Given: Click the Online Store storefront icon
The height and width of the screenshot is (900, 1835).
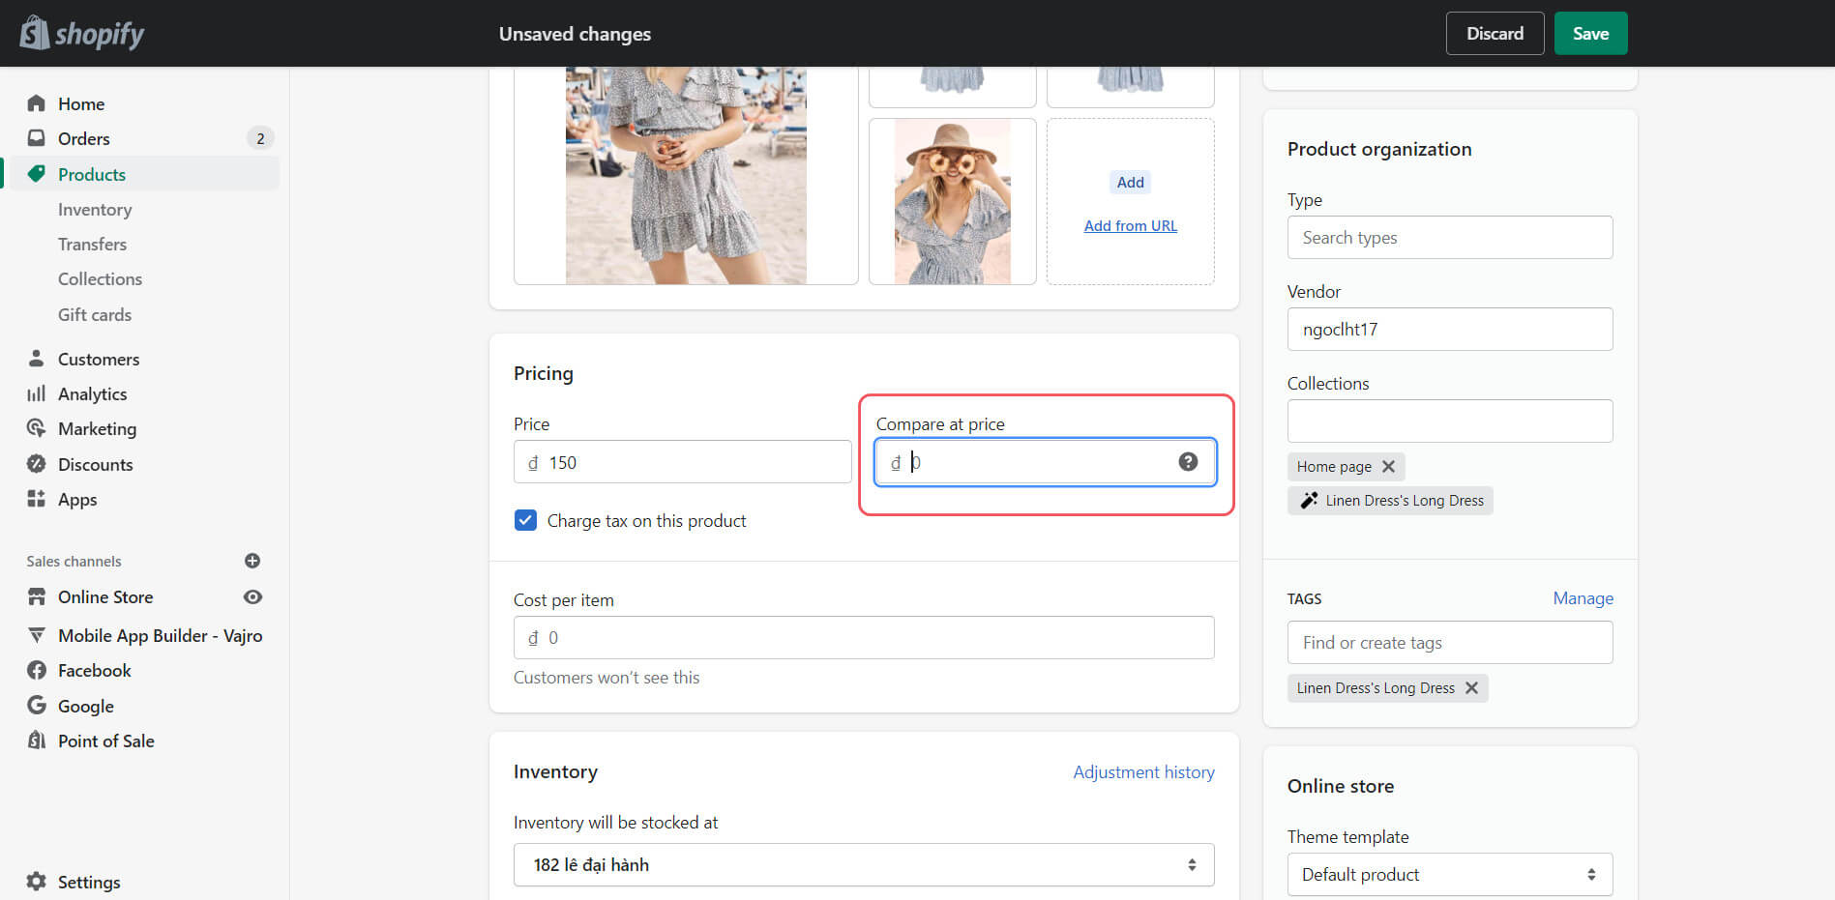Looking at the screenshot, I should [37, 596].
